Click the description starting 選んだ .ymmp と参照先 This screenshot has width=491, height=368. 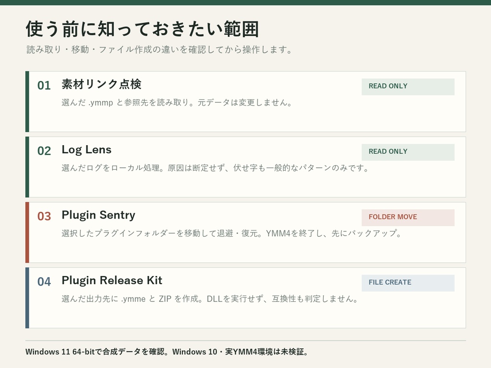point(177,103)
